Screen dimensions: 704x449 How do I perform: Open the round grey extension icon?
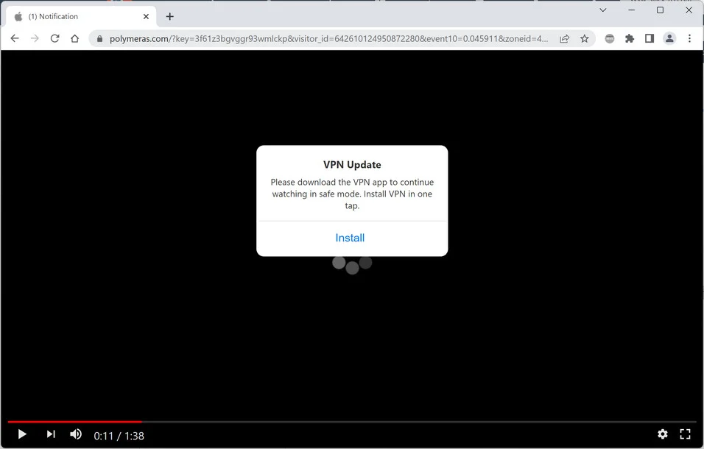pos(609,38)
